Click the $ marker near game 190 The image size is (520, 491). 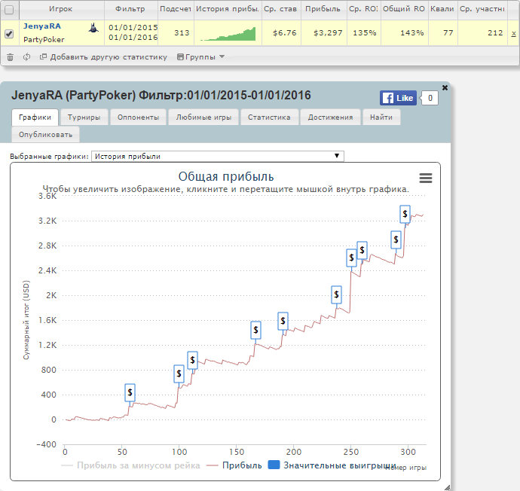pyautogui.click(x=283, y=321)
